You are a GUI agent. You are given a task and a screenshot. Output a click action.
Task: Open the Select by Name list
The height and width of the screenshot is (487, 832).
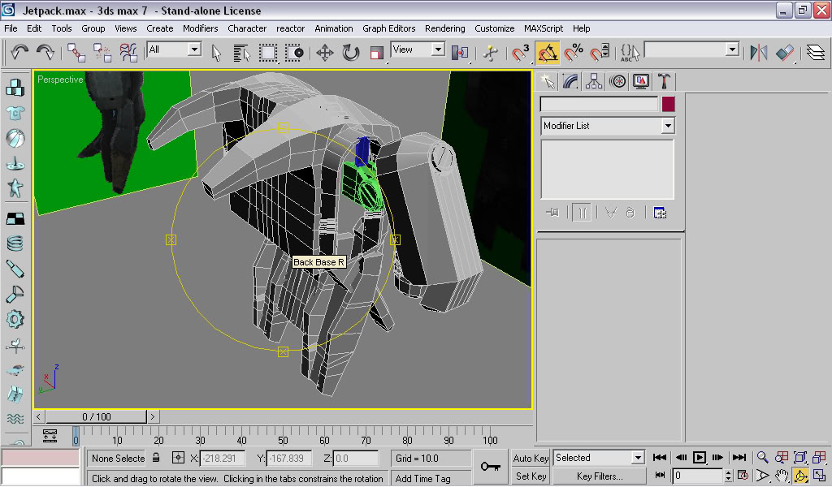point(241,53)
